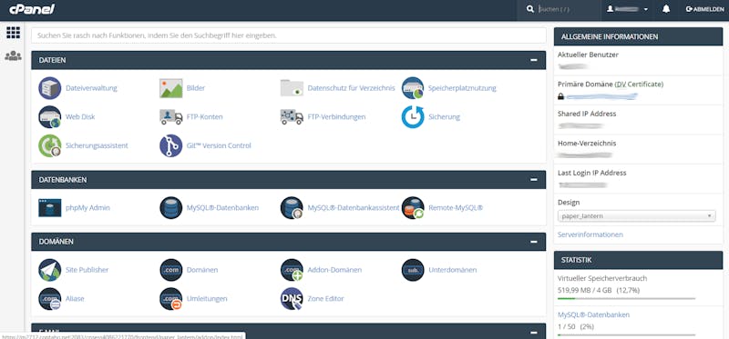The width and height of the screenshot is (729, 339).
Task: Click the Speicherplatznutzung disk usage icon
Action: point(413,88)
